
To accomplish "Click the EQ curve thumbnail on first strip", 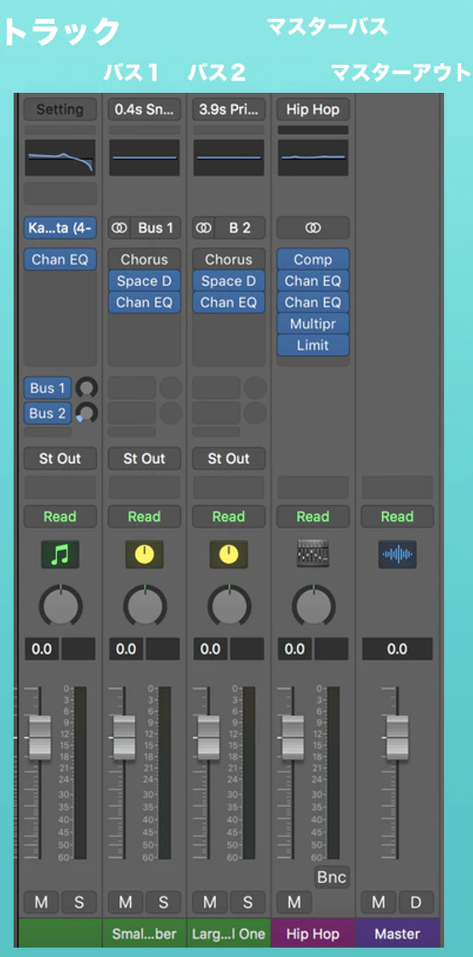I will pyautogui.click(x=60, y=158).
